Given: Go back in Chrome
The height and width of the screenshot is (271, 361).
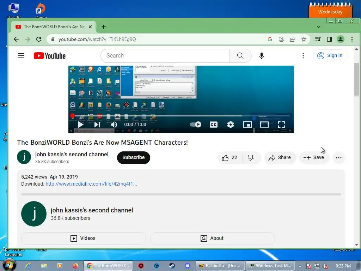Looking at the screenshot, I should coord(16,39).
